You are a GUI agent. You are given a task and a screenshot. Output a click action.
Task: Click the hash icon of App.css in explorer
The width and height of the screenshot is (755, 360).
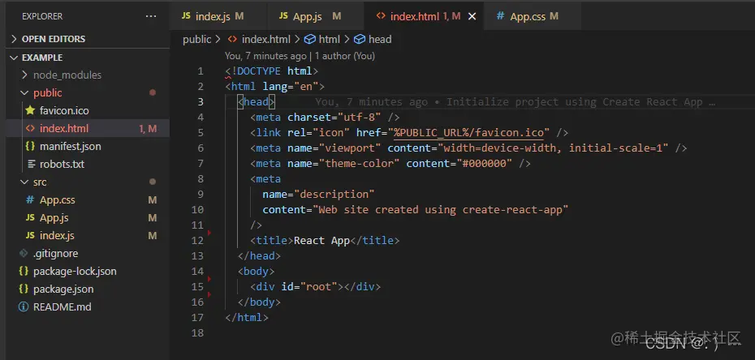30,200
